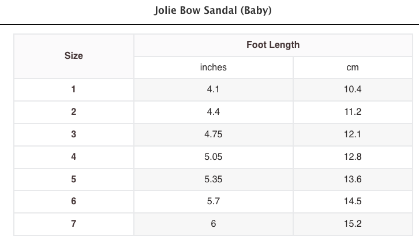
Task: Select size 4 row label
Action: (x=73, y=156)
